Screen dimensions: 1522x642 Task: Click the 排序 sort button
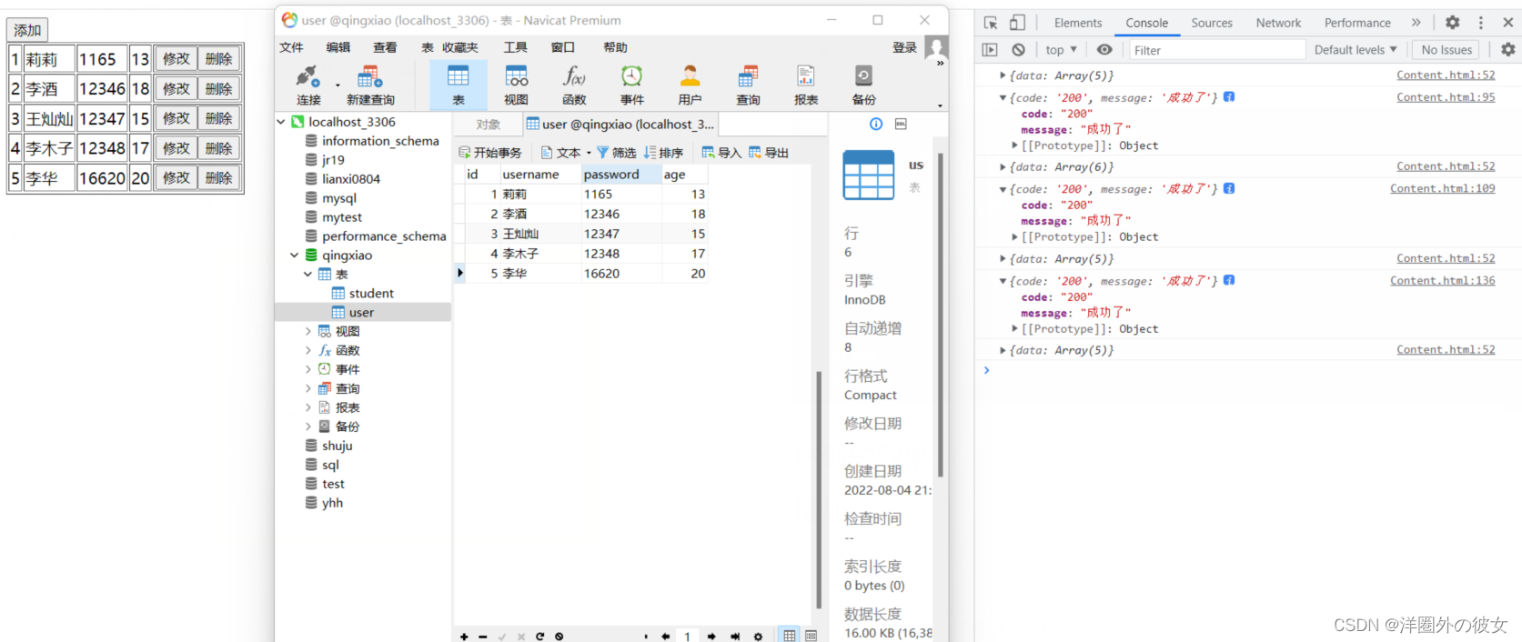click(663, 153)
